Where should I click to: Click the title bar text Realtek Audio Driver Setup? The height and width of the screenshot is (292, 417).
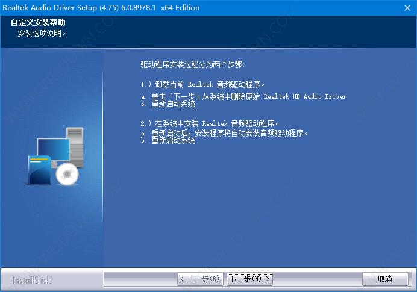pyautogui.click(x=101, y=7)
